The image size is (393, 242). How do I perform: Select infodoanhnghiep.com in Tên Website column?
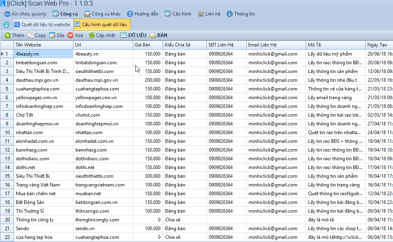pyautogui.click(x=43, y=106)
